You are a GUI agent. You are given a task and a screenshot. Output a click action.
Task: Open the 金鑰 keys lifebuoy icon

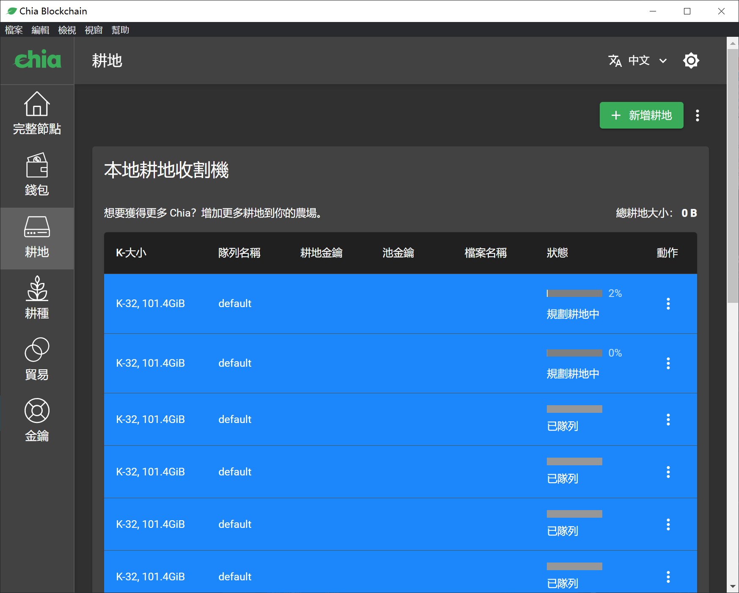[37, 411]
